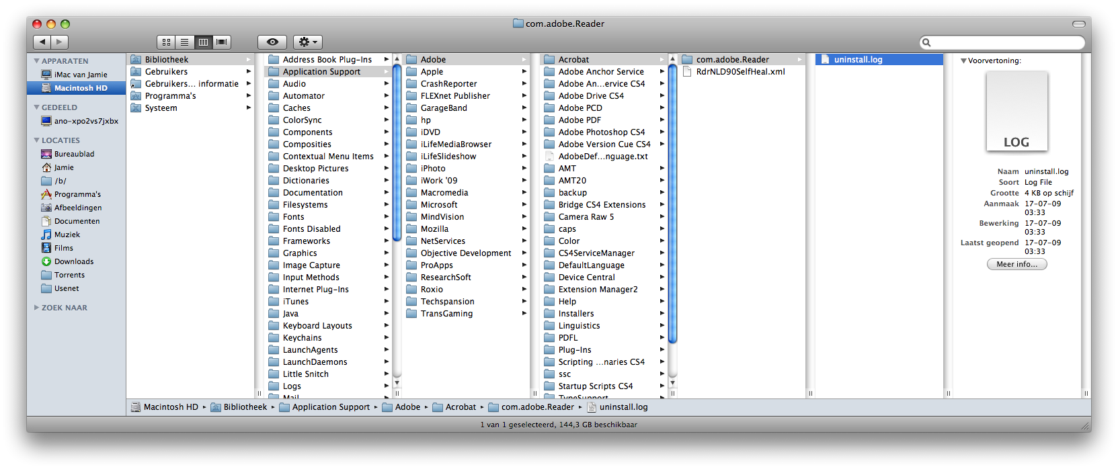The image size is (1118, 469).
Task: Open the Action gear dropdown menu
Action: click(x=308, y=42)
